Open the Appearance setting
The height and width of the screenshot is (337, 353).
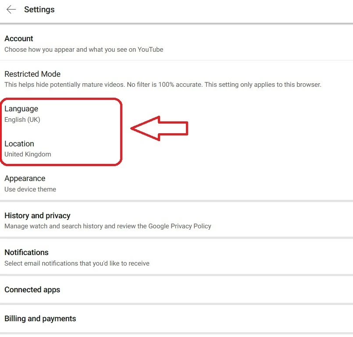(176, 183)
